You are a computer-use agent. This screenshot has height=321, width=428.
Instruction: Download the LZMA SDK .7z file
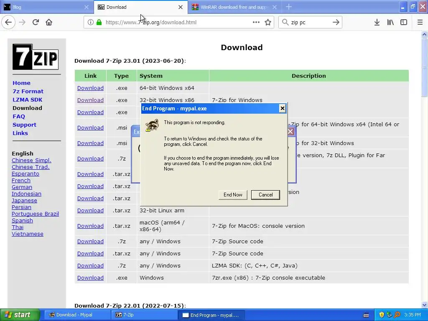click(x=90, y=265)
